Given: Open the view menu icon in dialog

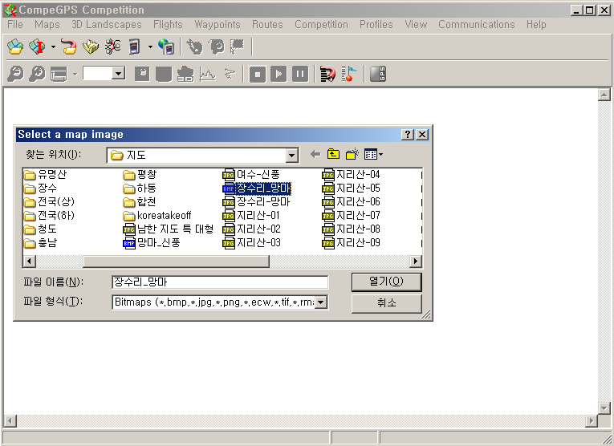Looking at the screenshot, I should coord(373,154).
